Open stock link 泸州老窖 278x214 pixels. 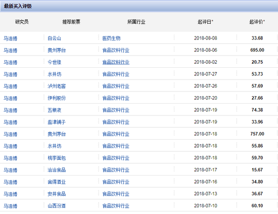pyautogui.click(x=57, y=86)
